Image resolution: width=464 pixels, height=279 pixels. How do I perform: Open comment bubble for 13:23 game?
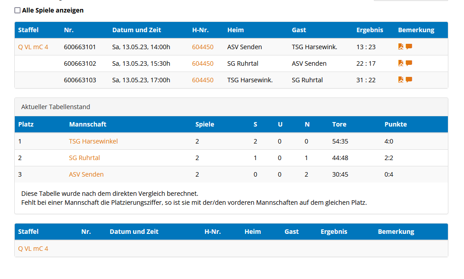pos(409,46)
